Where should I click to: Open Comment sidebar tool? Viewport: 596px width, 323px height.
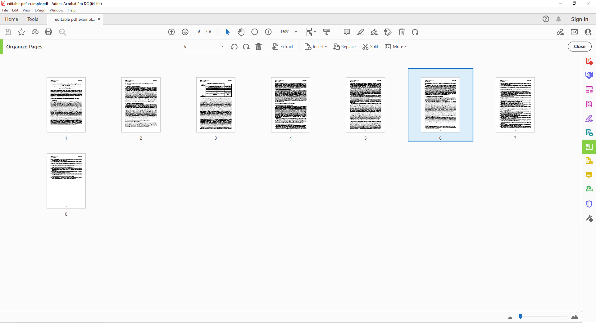[589, 175]
